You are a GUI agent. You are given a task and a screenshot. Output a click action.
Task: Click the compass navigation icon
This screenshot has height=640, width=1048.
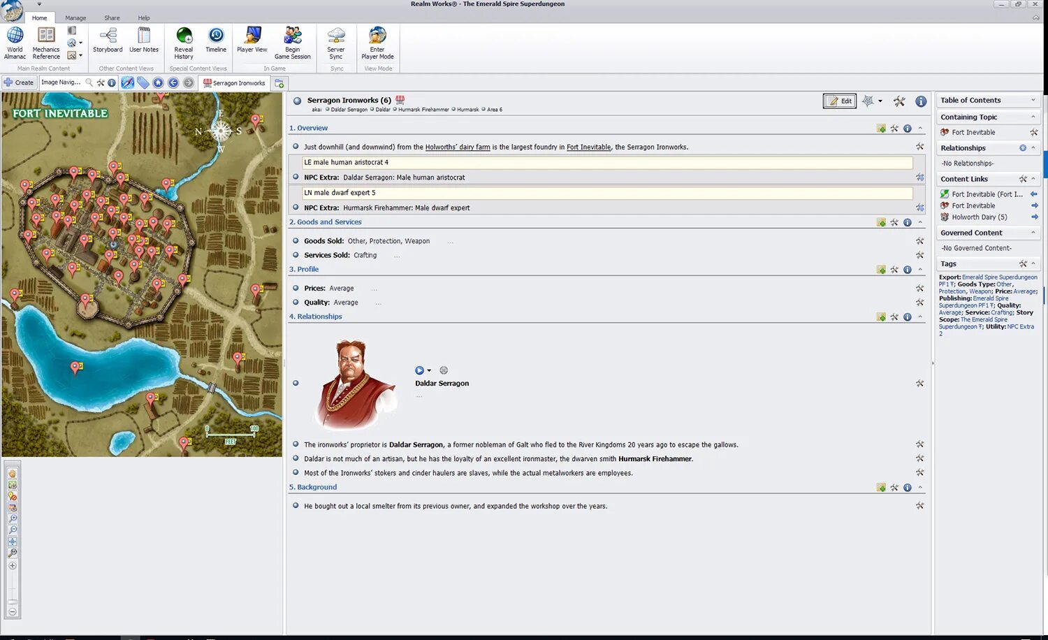pyautogui.click(x=127, y=82)
